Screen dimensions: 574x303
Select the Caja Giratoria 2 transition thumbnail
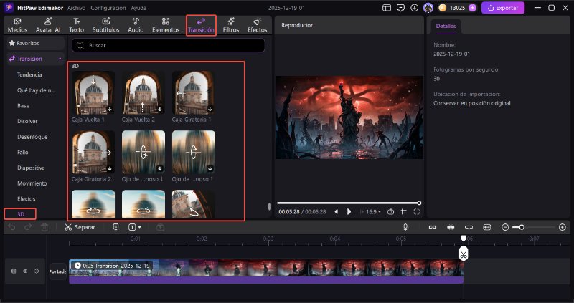[93, 152]
